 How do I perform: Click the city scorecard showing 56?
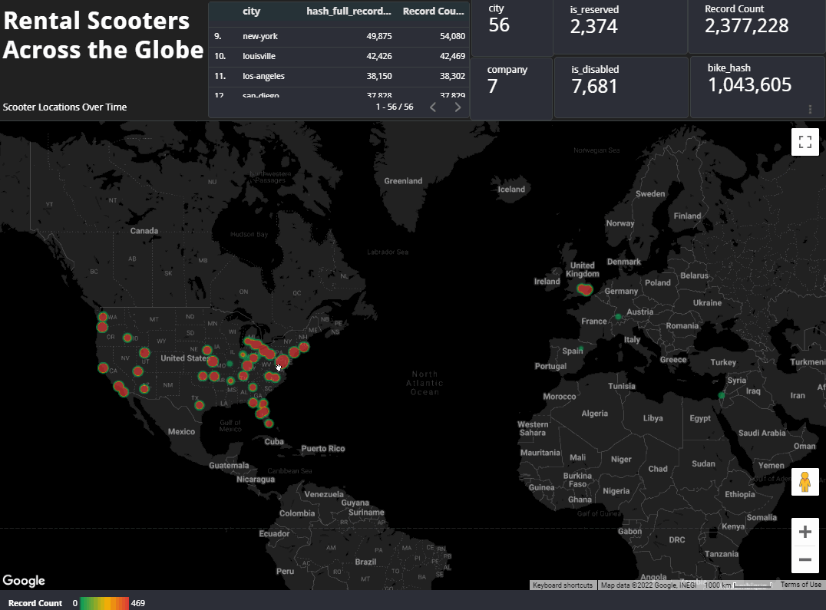tap(511, 26)
